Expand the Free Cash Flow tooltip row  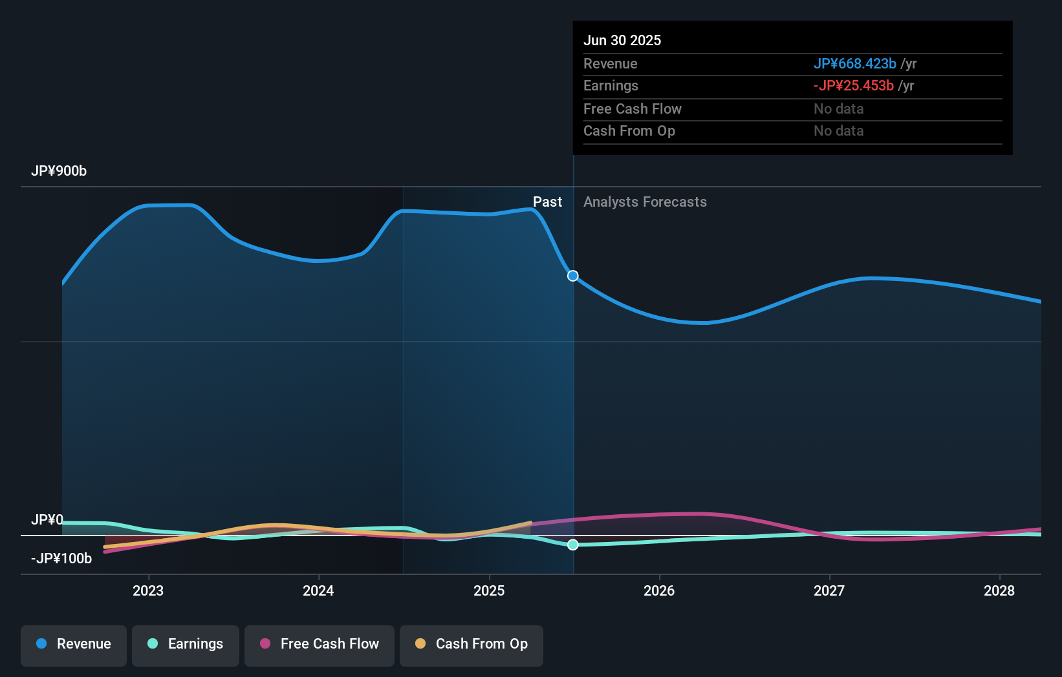[633, 109]
